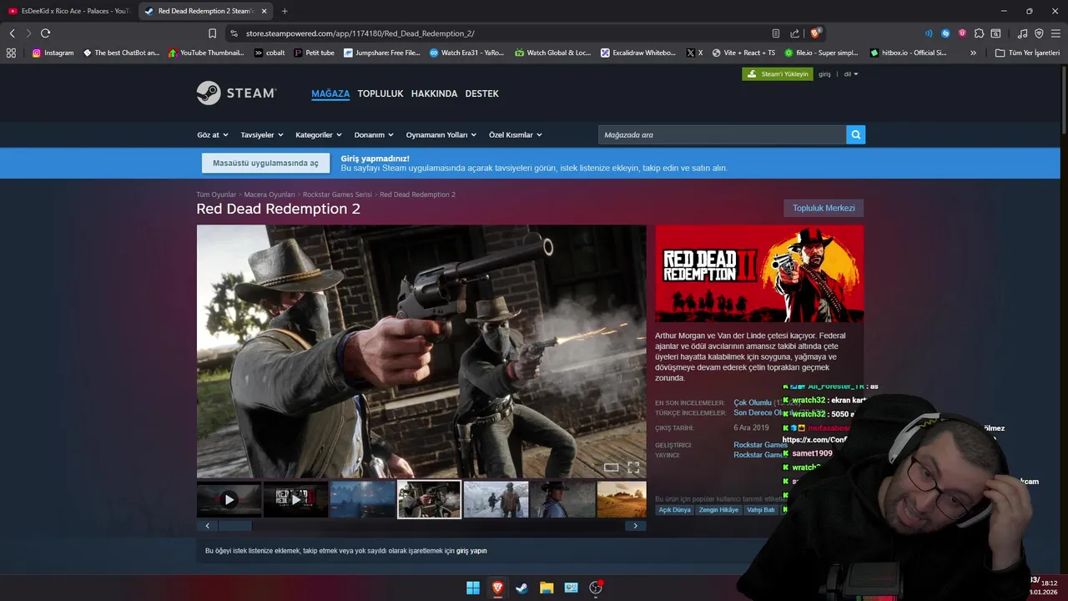This screenshot has width=1068, height=601.
Task: Open the site settings icon in address bar
Action: point(234,33)
